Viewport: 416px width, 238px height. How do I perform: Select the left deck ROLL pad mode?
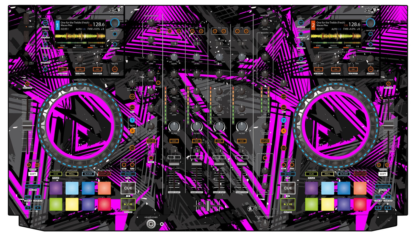72,174
